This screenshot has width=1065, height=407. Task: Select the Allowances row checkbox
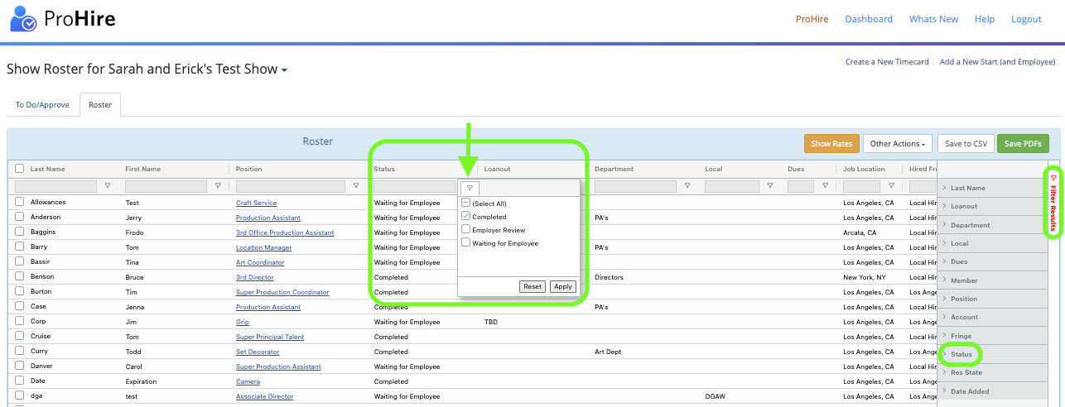tap(20, 202)
